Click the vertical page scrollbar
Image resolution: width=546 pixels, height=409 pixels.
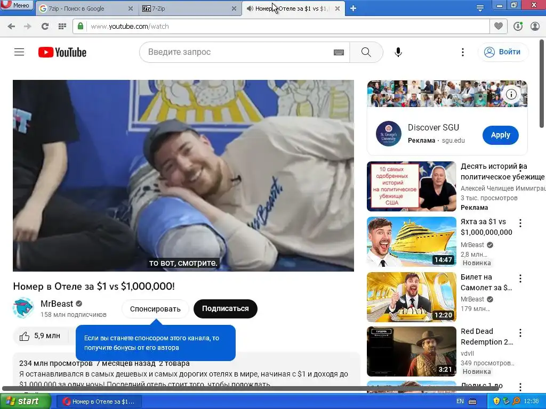coord(542,84)
